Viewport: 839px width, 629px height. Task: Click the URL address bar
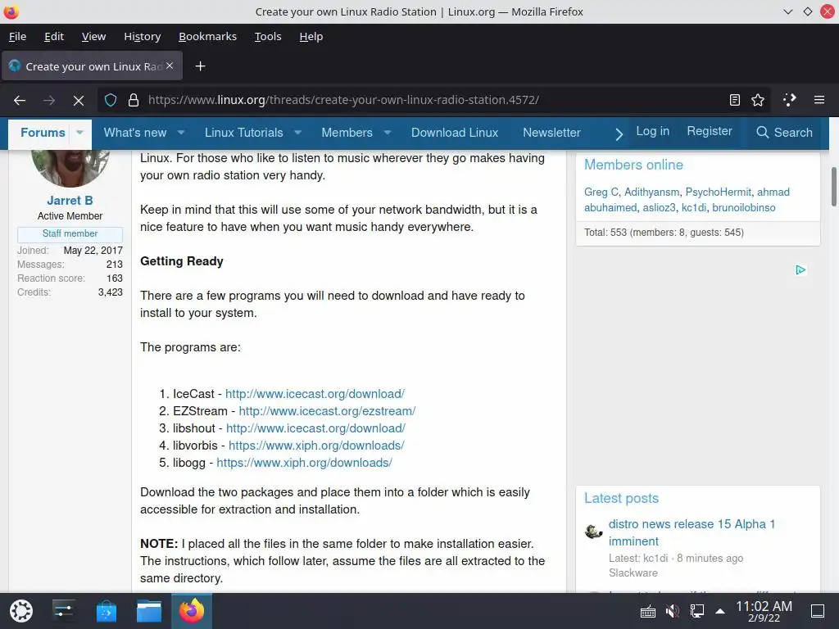[x=433, y=100]
